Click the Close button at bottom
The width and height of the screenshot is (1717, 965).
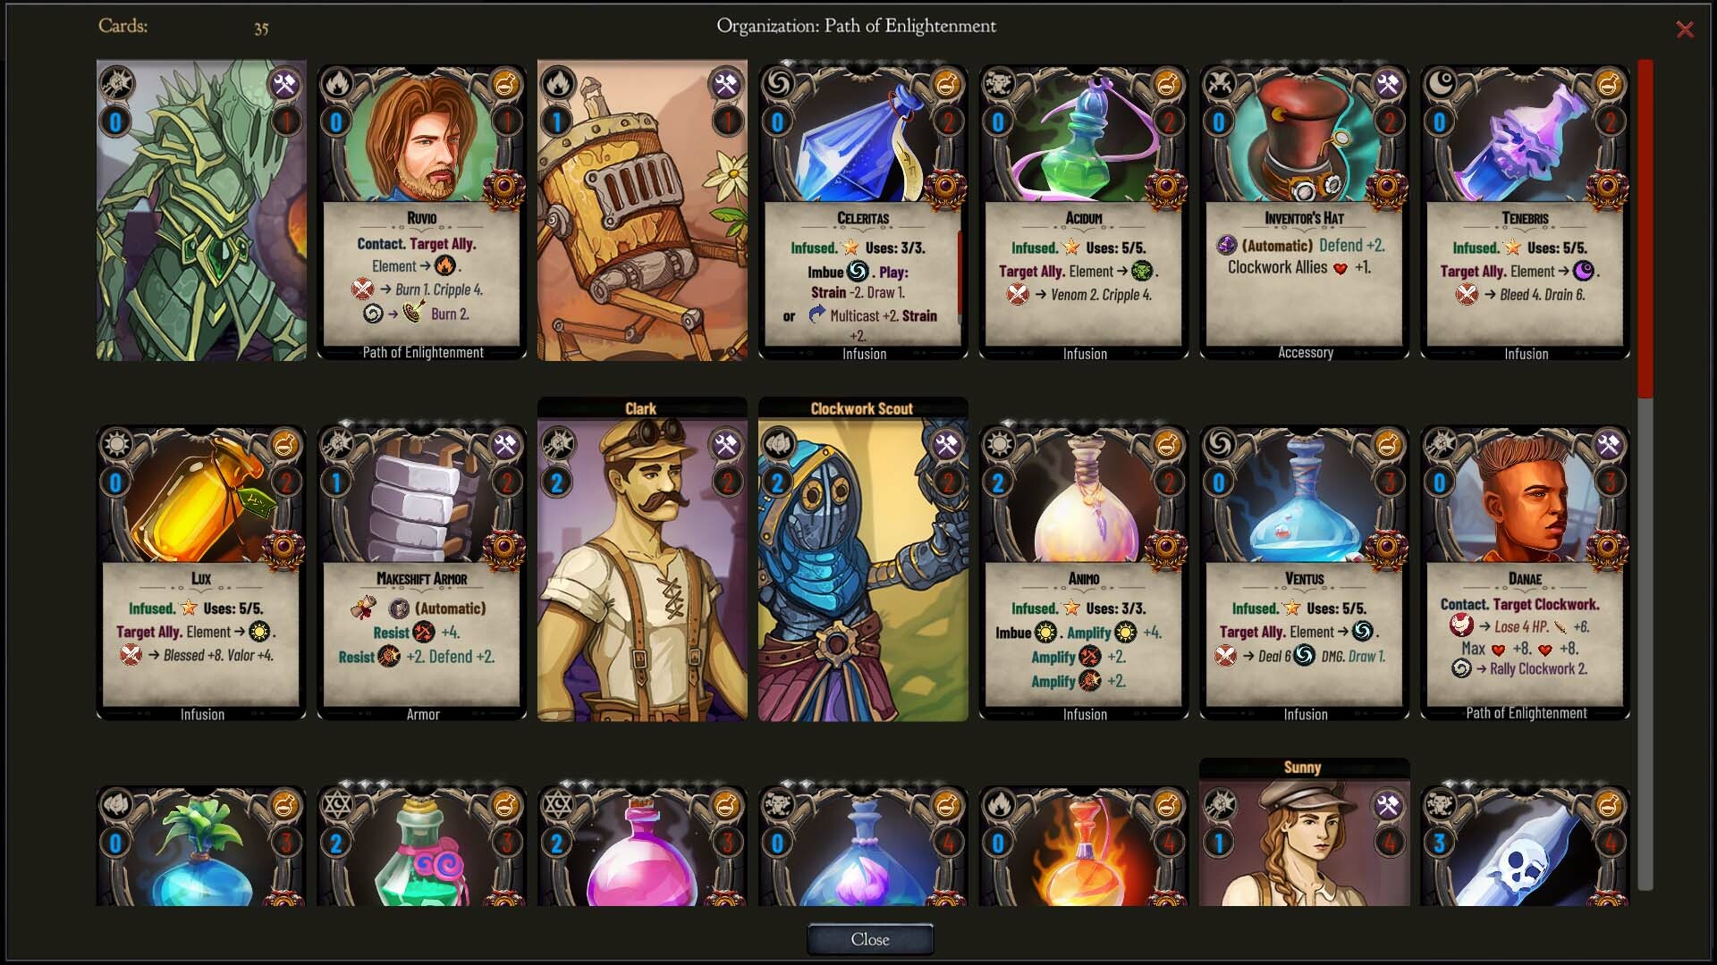click(870, 939)
